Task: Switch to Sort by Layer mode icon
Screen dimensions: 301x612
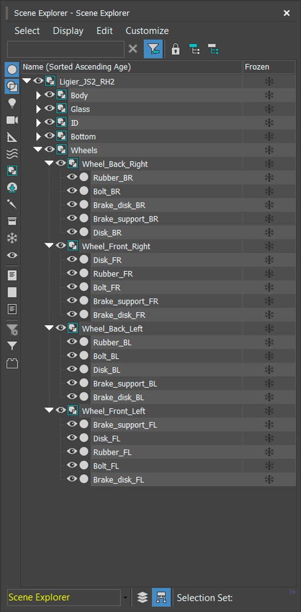Action: (x=142, y=597)
